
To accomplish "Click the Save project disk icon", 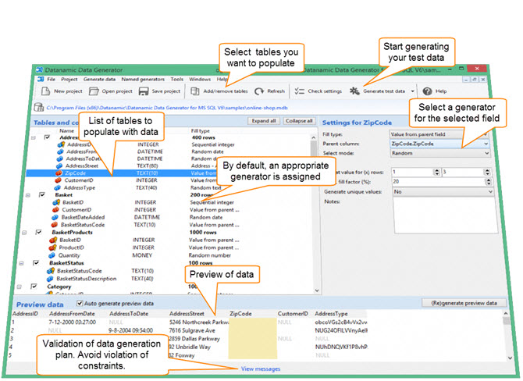I will point(144,91).
